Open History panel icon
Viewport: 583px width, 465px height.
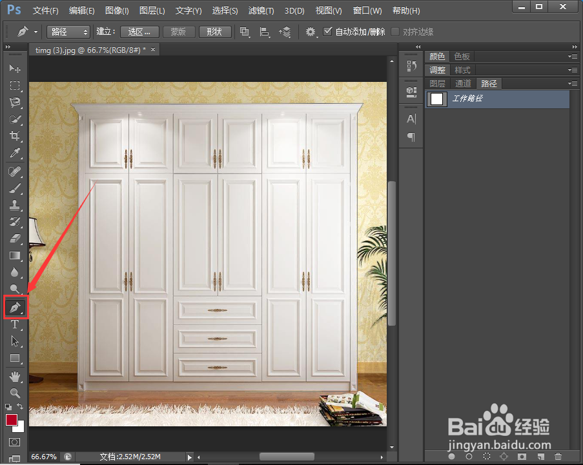click(411, 66)
